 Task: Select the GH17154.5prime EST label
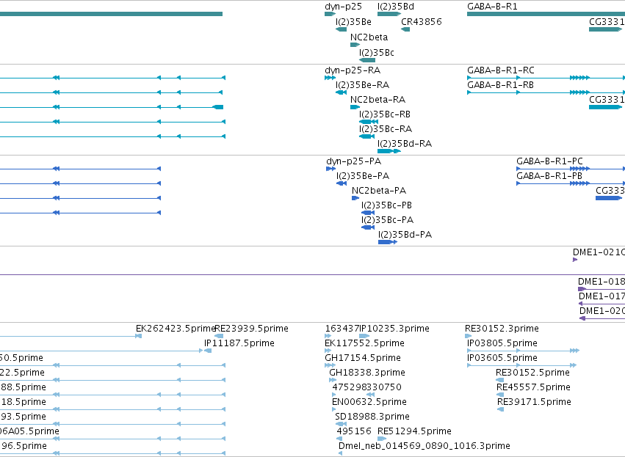(363, 358)
